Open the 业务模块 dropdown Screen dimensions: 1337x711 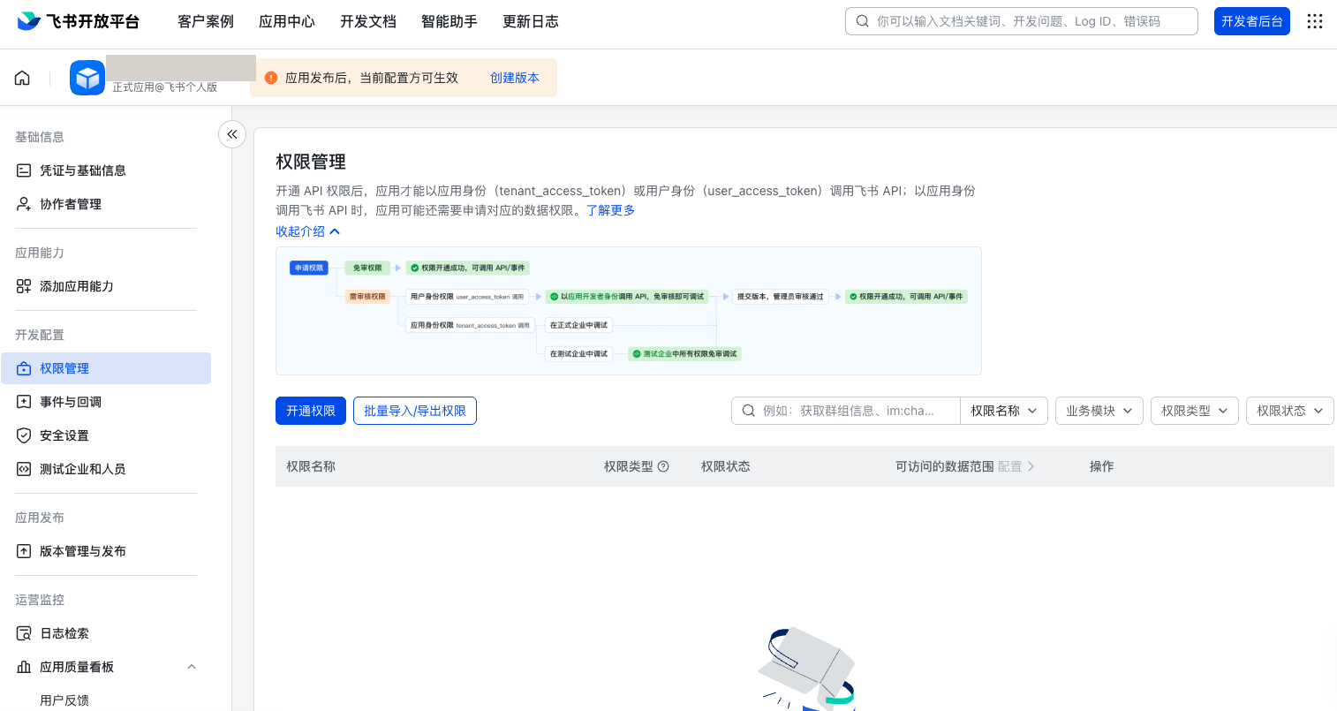coord(1099,411)
